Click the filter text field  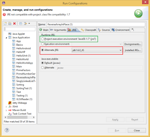click(19, 29)
